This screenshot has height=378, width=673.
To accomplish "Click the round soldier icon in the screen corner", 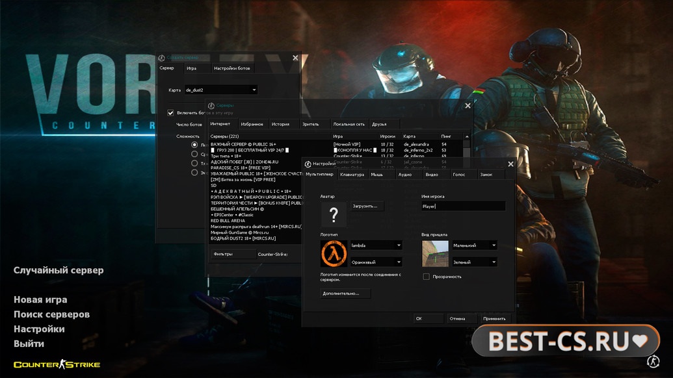I will click(x=653, y=361).
